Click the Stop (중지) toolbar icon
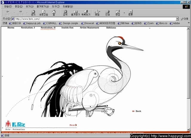The width and height of the screenshot is (191, 138). [x=33, y=13]
